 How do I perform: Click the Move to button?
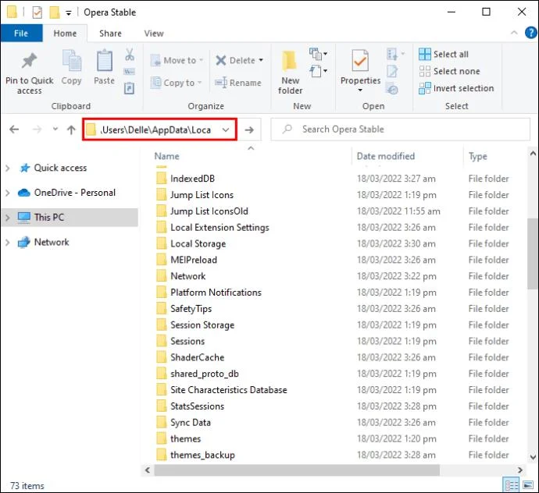click(x=177, y=60)
